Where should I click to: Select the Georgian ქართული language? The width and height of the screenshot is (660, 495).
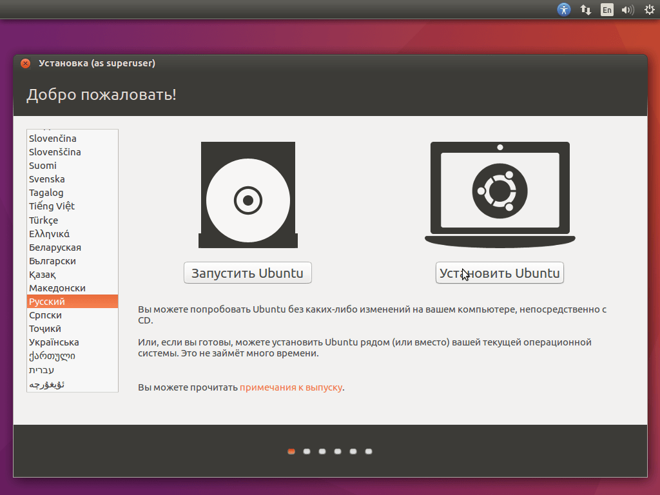(x=72, y=356)
